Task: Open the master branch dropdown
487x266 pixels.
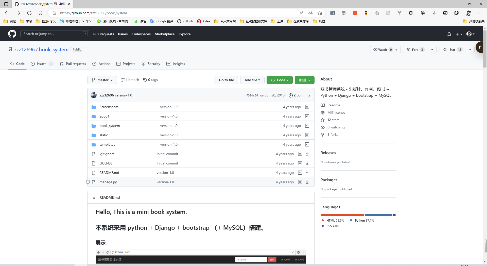Action: click(x=102, y=80)
